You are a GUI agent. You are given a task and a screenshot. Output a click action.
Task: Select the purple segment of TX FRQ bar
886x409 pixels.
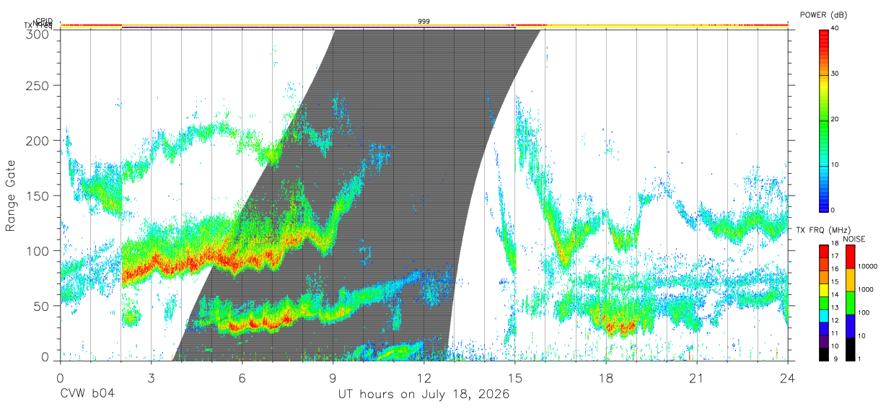click(x=823, y=341)
